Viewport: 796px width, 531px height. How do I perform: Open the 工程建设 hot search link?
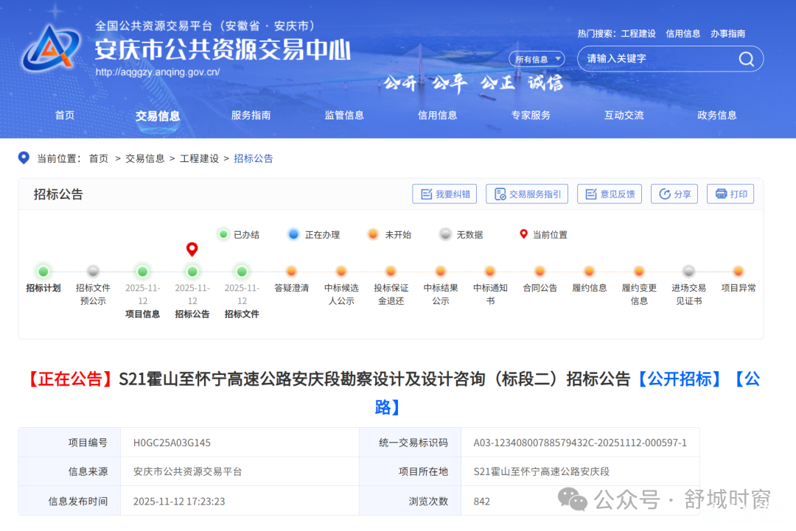638,33
